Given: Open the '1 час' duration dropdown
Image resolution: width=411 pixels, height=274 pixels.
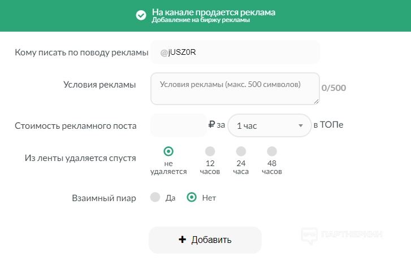Looking at the screenshot, I should (x=266, y=125).
